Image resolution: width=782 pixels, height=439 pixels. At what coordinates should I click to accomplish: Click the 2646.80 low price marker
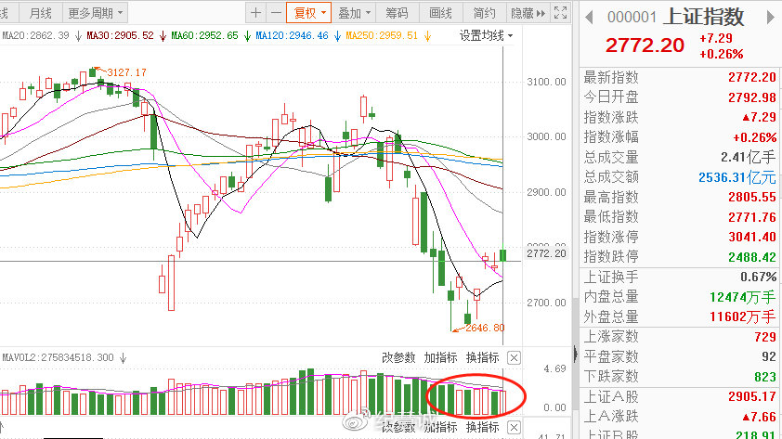click(485, 328)
